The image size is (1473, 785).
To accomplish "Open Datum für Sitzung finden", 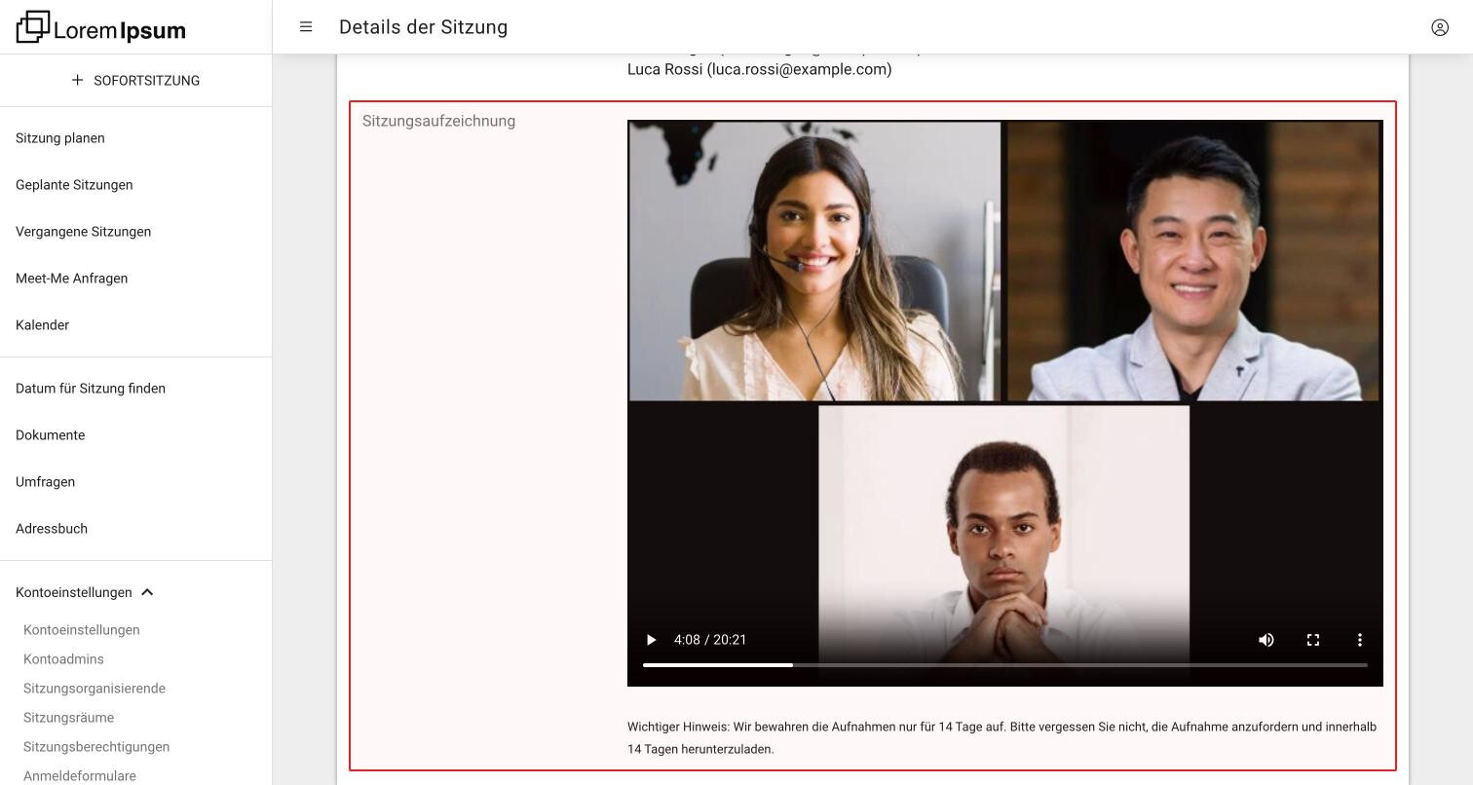I will 91,389.
